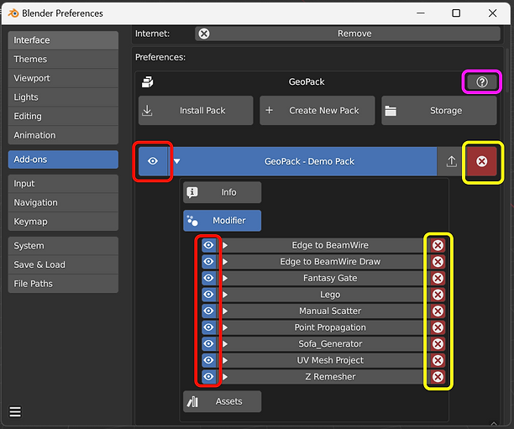Toggle visibility of Fantasy Gate
This screenshot has width=514, height=429.
(x=208, y=278)
